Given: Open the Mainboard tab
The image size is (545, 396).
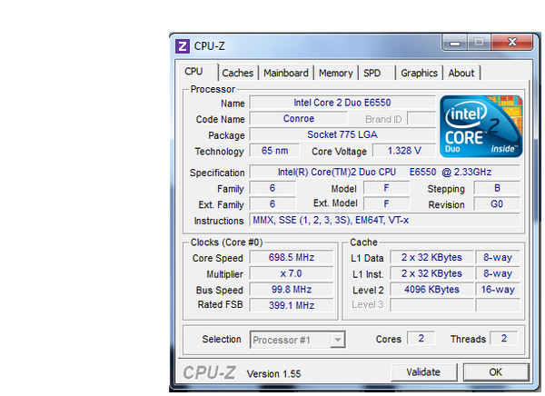Looking at the screenshot, I should 286,73.
